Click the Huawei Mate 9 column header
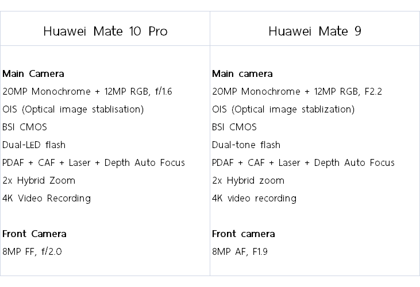This screenshot has width=420, height=287. click(314, 31)
